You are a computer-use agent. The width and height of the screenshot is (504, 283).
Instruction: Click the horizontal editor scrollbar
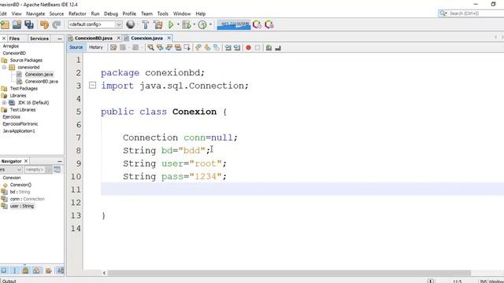tap(289, 273)
